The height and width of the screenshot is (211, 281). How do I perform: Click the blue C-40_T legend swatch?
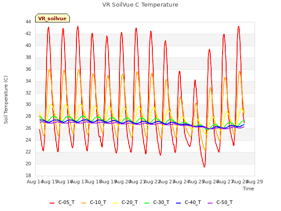click(x=179, y=203)
